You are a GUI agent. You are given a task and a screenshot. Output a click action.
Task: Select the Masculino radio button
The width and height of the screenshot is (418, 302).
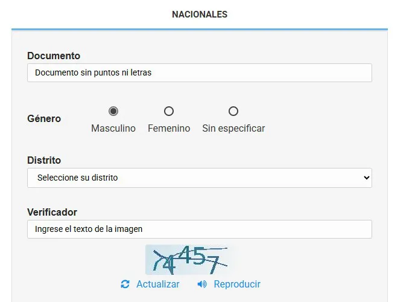point(113,111)
